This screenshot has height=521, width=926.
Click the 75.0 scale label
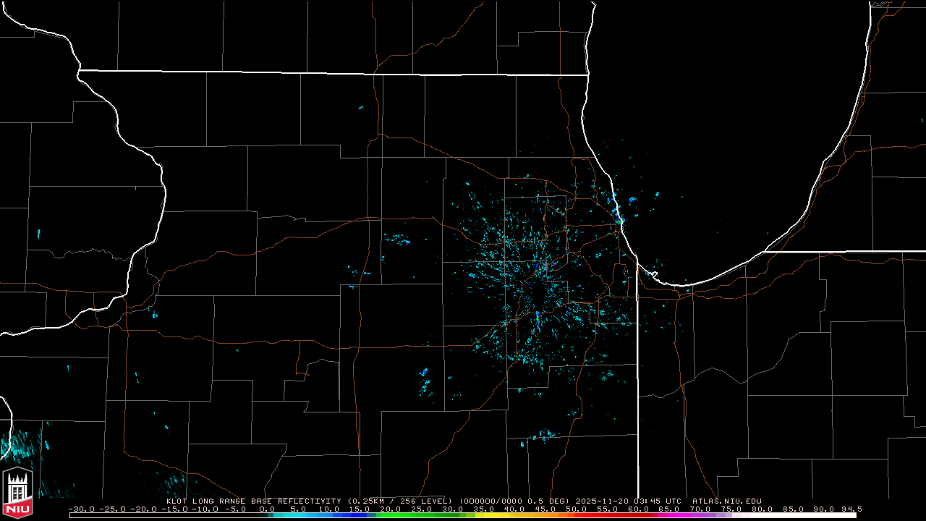pyautogui.click(x=731, y=509)
